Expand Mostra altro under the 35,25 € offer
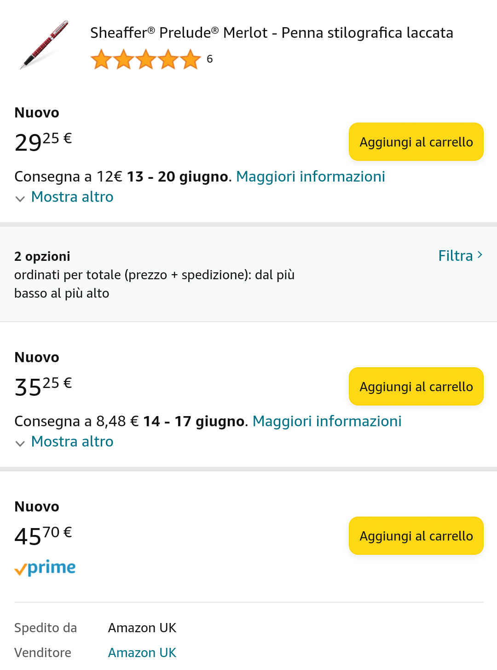The image size is (497, 670). point(72,442)
